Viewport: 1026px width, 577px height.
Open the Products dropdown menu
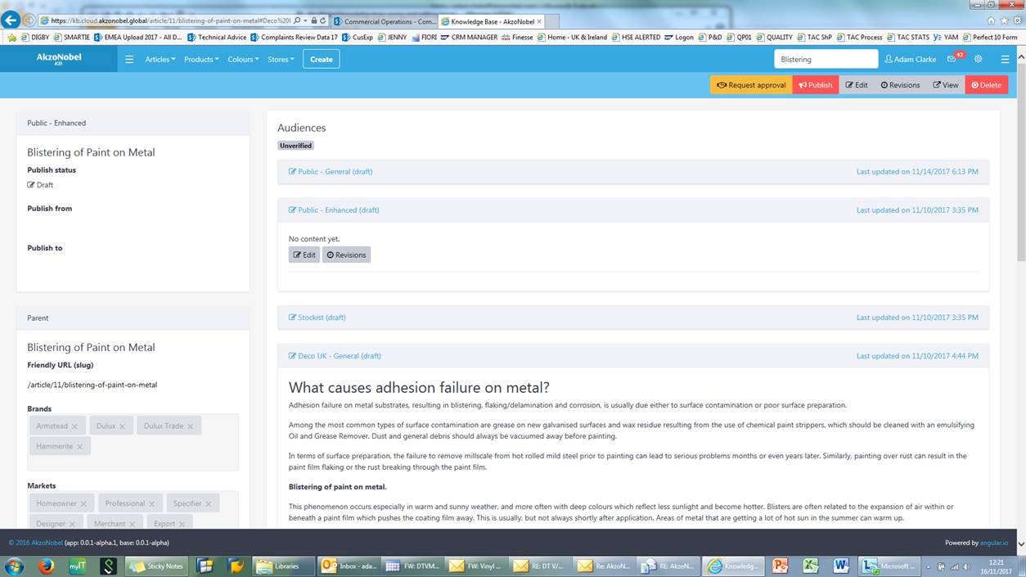(201, 59)
